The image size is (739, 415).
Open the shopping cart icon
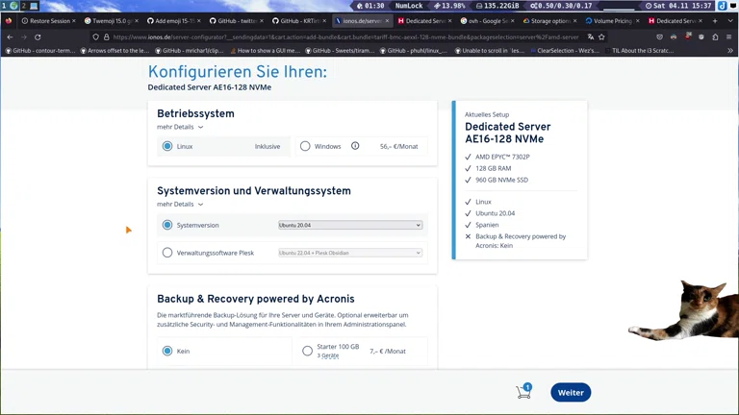click(x=523, y=392)
